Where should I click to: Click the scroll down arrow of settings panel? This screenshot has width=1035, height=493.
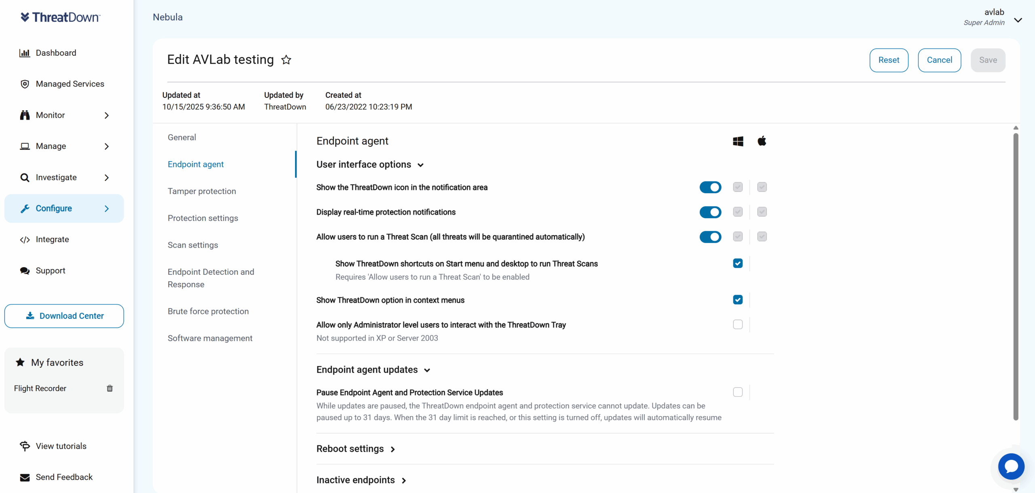pyautogui.click(x=1016, y=489)
